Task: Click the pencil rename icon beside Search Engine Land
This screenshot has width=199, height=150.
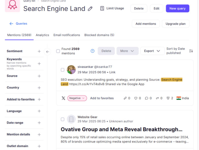Action: [x=90, y=9]
